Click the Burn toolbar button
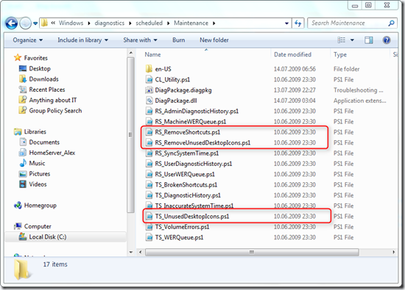The width and height of the screenshot is (405, 290). [179, 40]
